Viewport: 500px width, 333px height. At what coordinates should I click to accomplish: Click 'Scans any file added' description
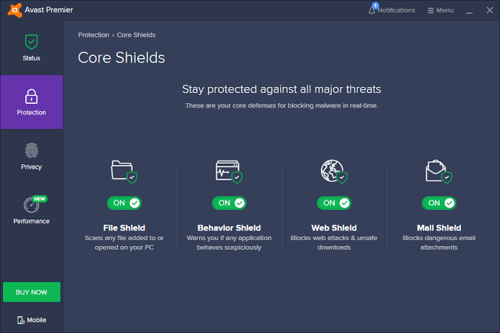click(x=124, y=243)
